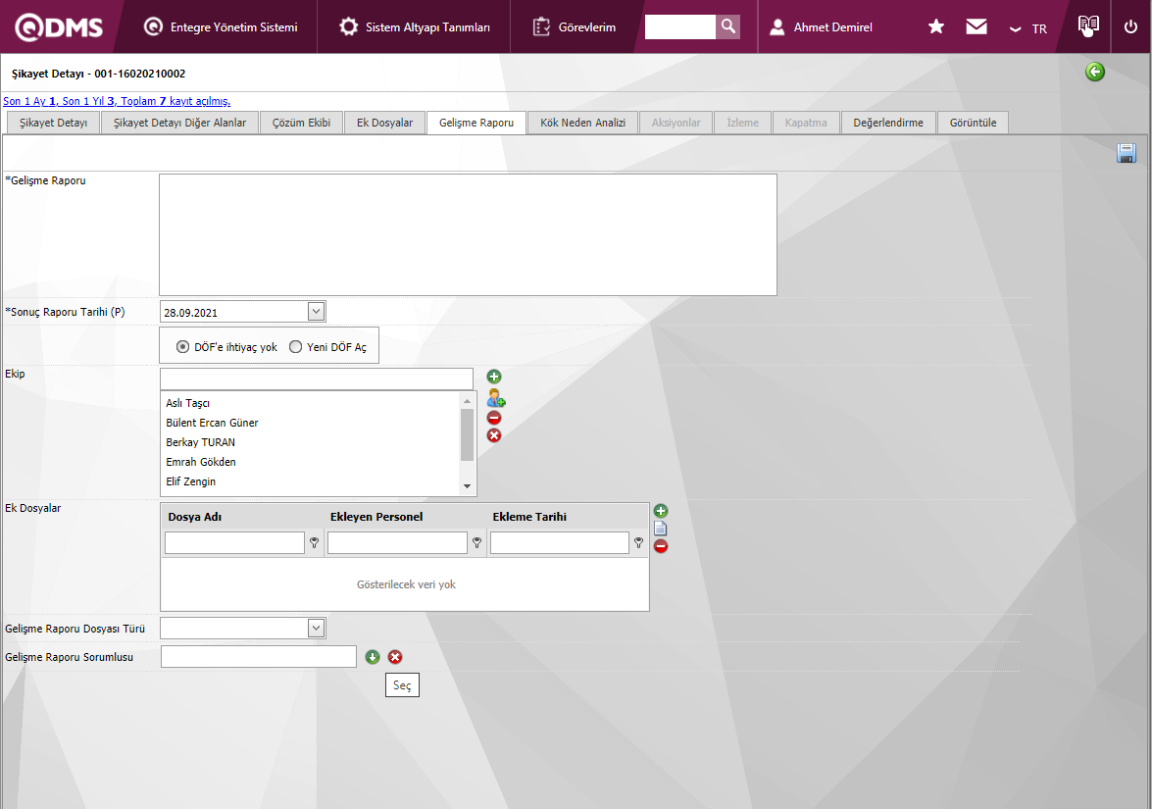1152x809 pixels.
Task: Click Dosya Adı column header
Action: [x=195, y=517]
